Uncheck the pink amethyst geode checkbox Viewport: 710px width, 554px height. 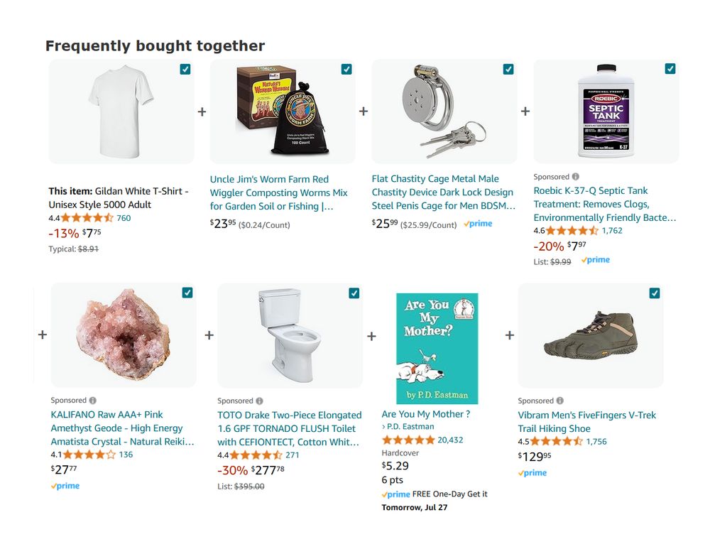click(187, 293)
